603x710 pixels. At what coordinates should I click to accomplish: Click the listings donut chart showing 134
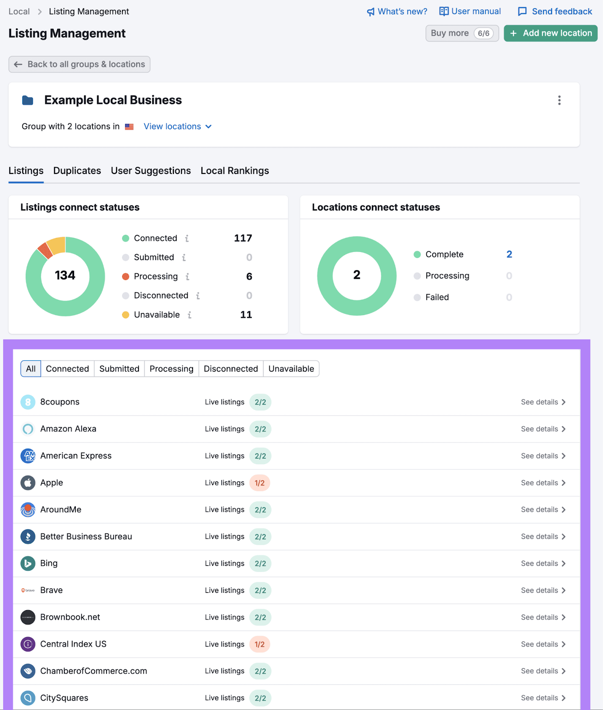pos(65,276)
